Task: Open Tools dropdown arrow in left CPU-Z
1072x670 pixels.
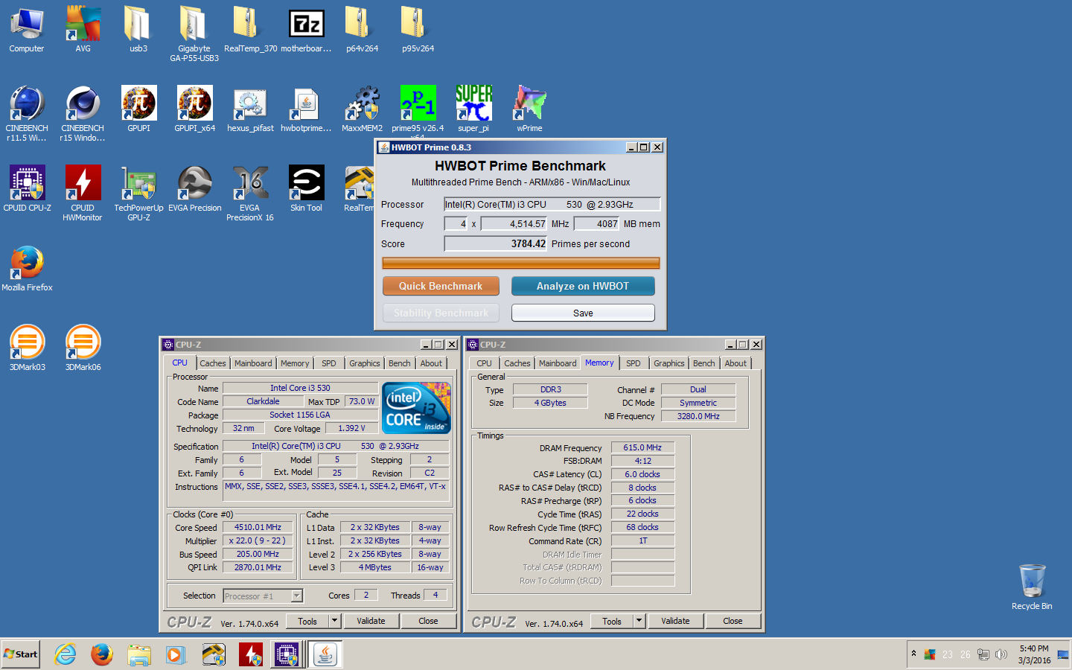Action: (x=335, y=621)
